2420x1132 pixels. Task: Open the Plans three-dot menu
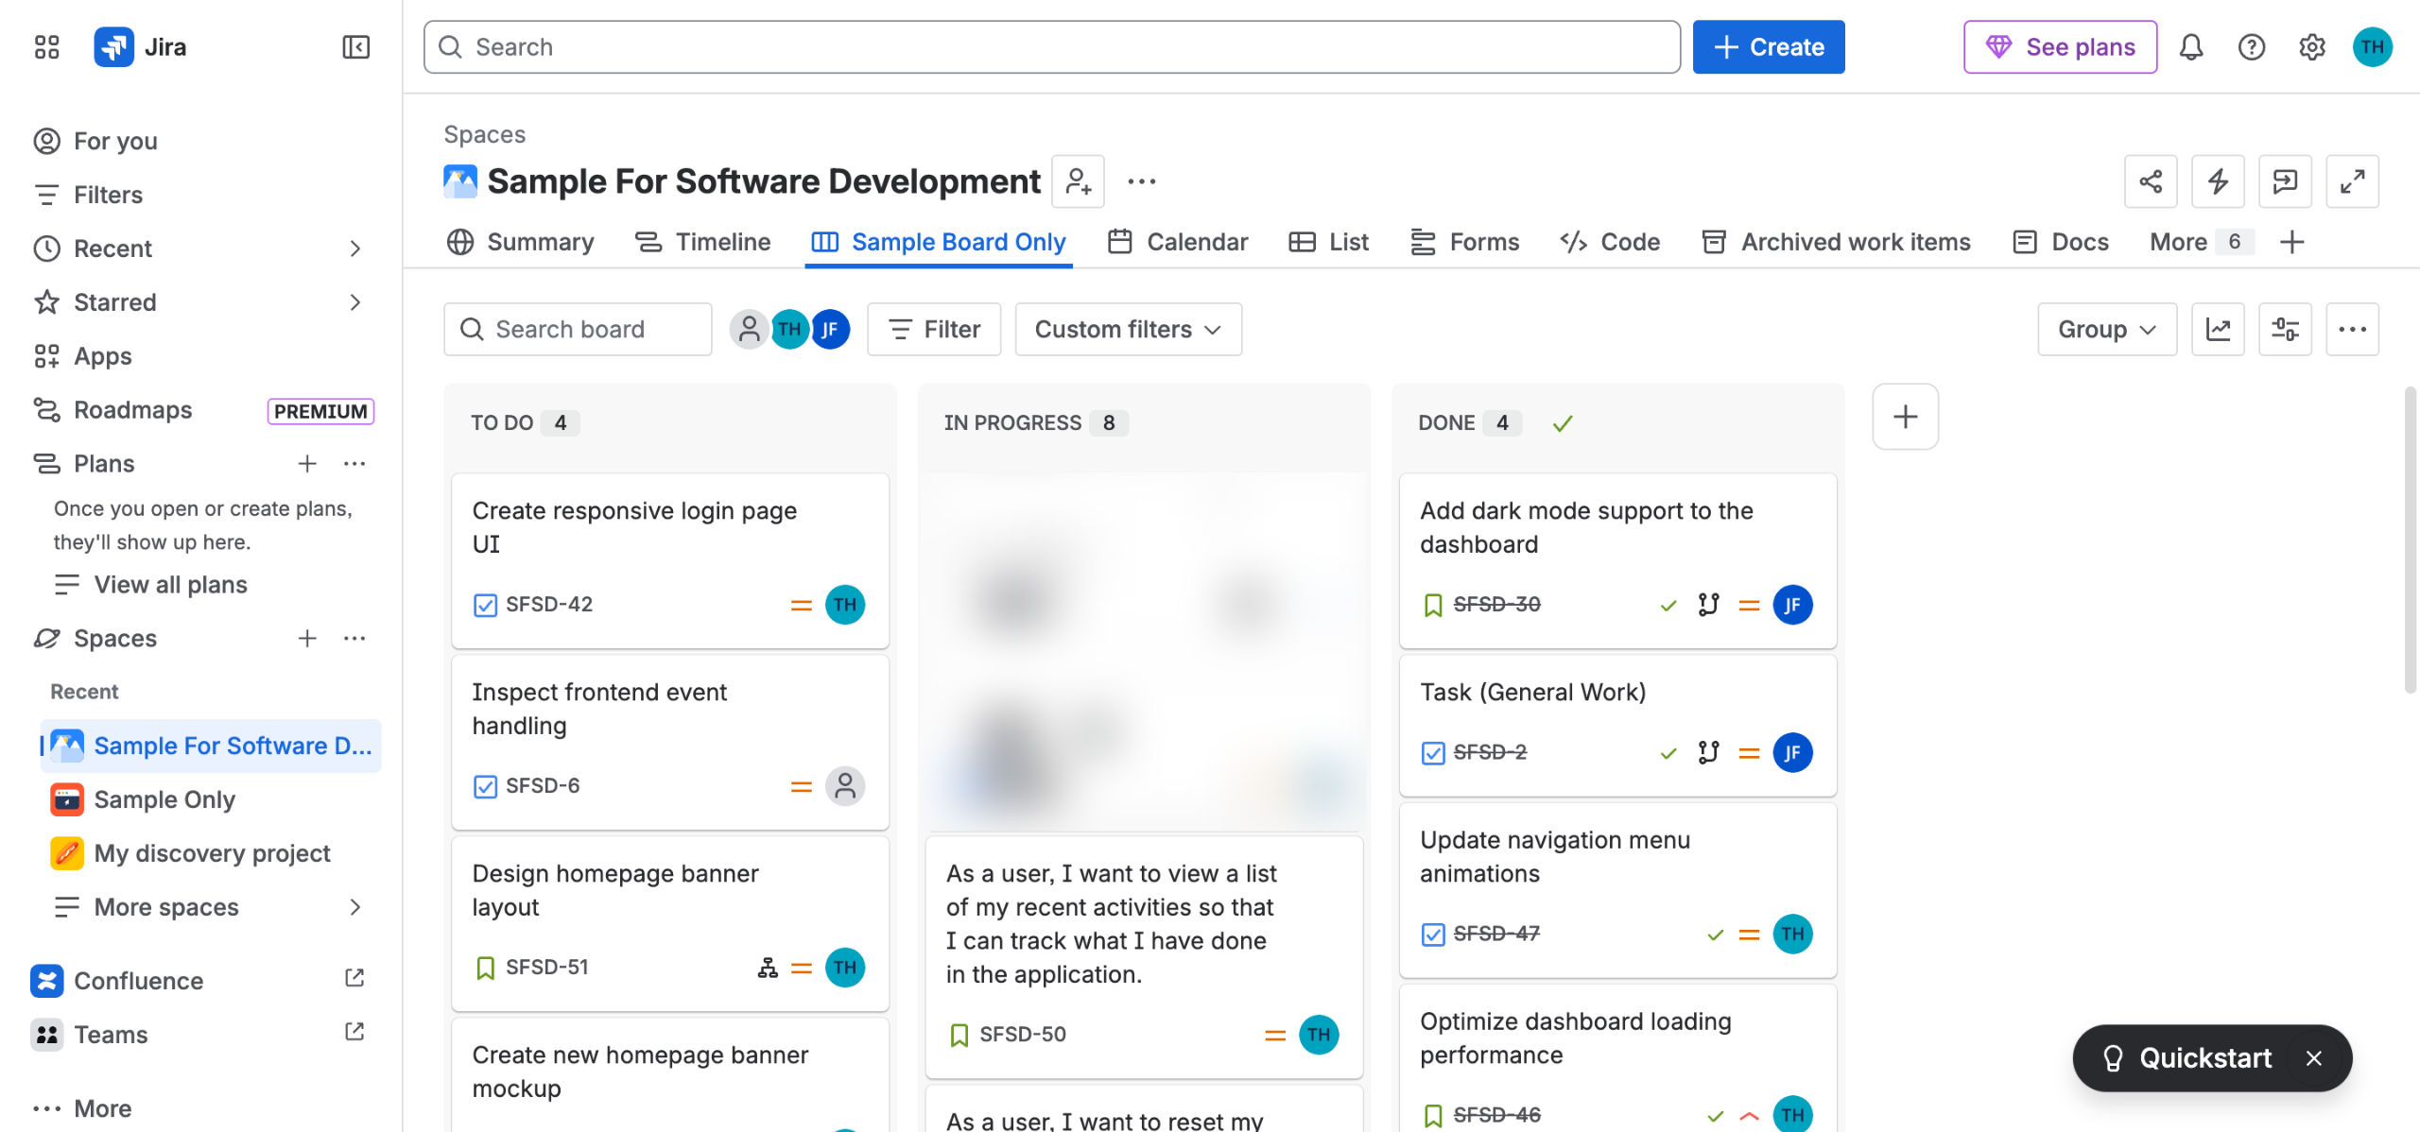[355, 464]
